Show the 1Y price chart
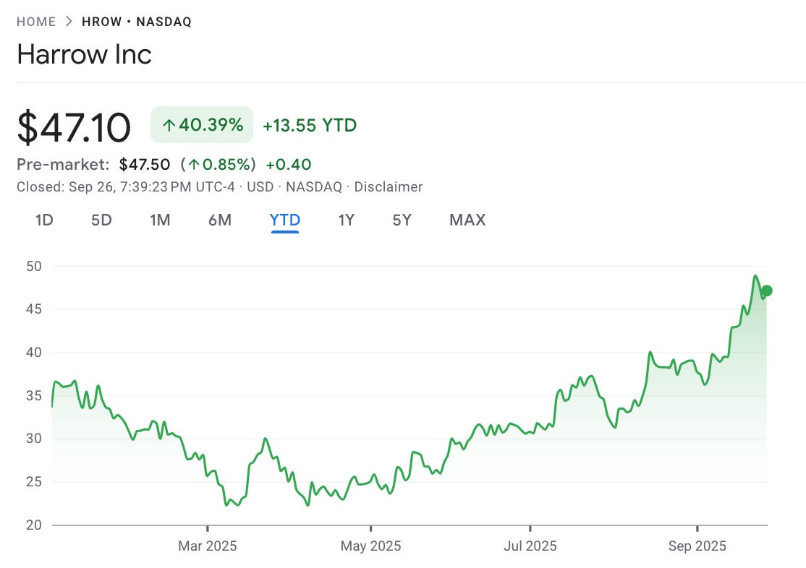806x568 pixels. pos(346,220)
